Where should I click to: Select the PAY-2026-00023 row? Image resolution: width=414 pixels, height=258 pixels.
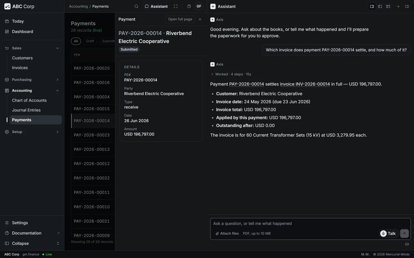[x=93, y=135]
